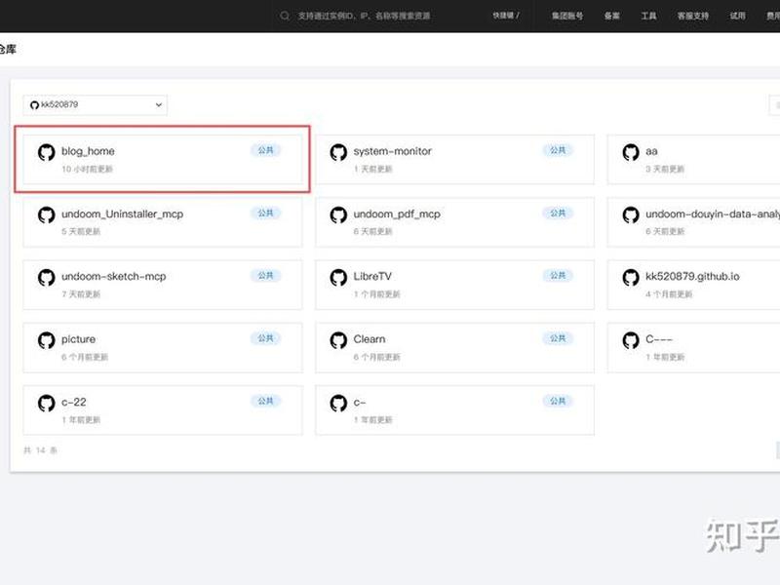Click kk520879.github.io's 4 个月前更新 timestamp

(669, 294)
